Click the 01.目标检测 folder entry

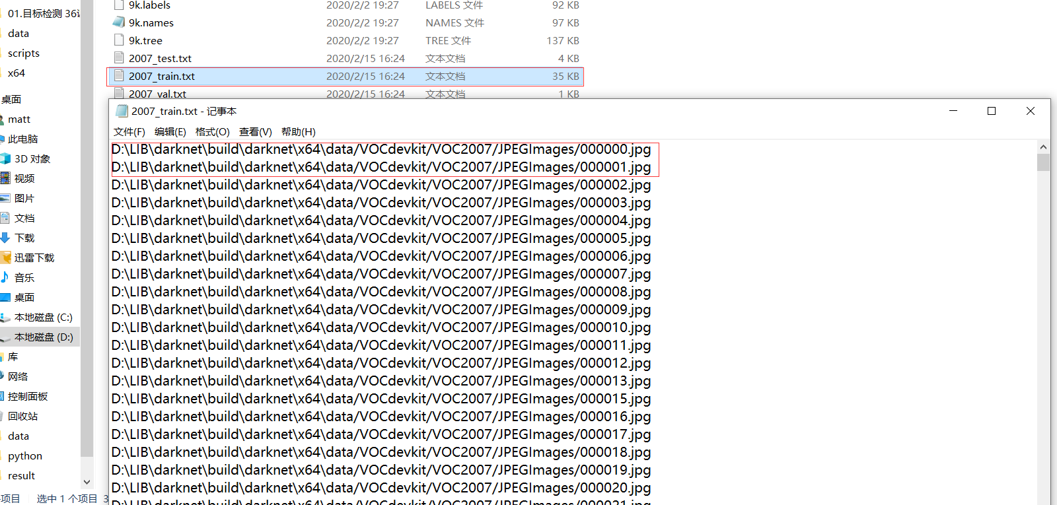44,13
